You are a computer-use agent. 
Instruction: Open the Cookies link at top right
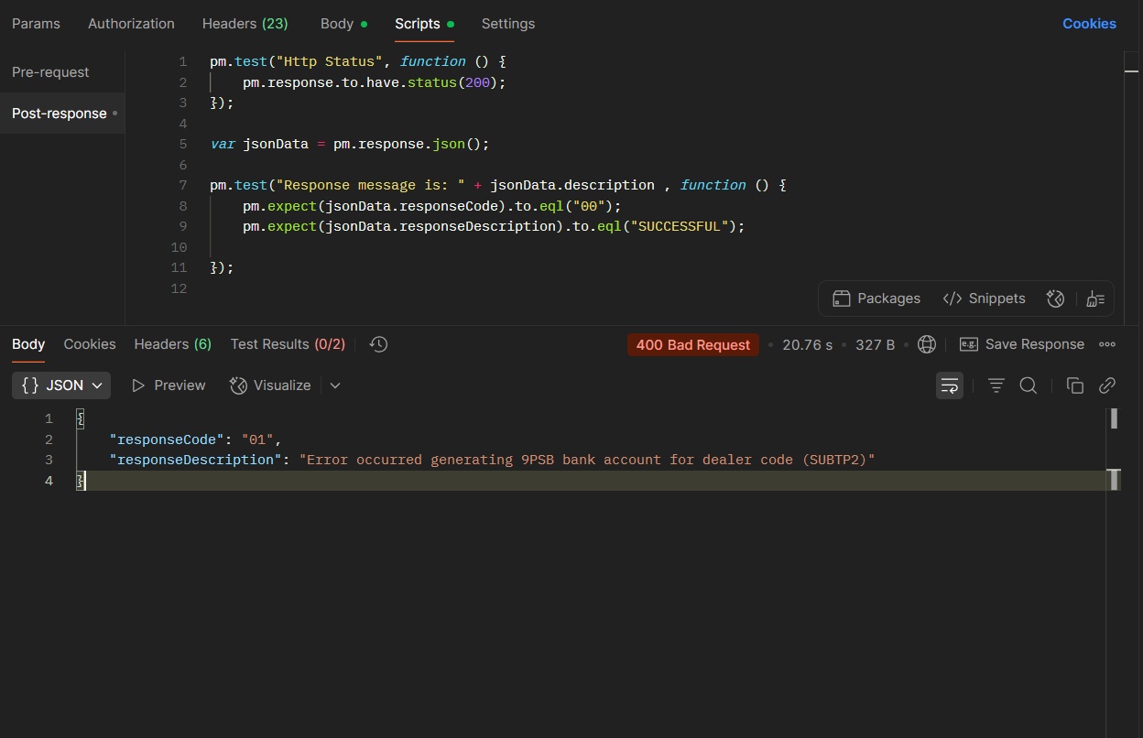pyautogui.click(x=1089, y=24)
